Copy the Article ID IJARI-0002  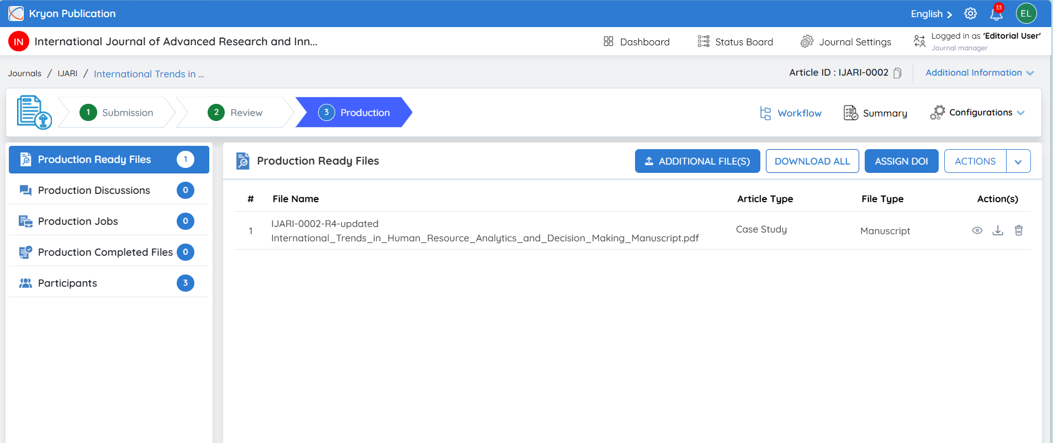[x=897, y=73]
